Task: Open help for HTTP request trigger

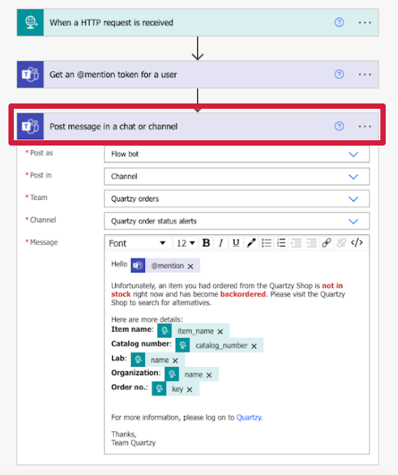Action: [339, 22]
